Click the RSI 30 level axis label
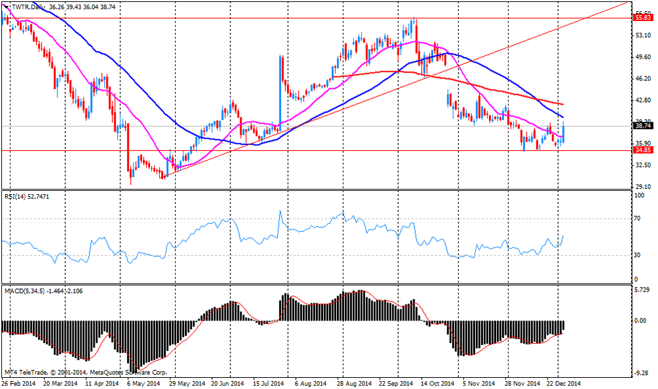658x389 pixels. [637, 255]
